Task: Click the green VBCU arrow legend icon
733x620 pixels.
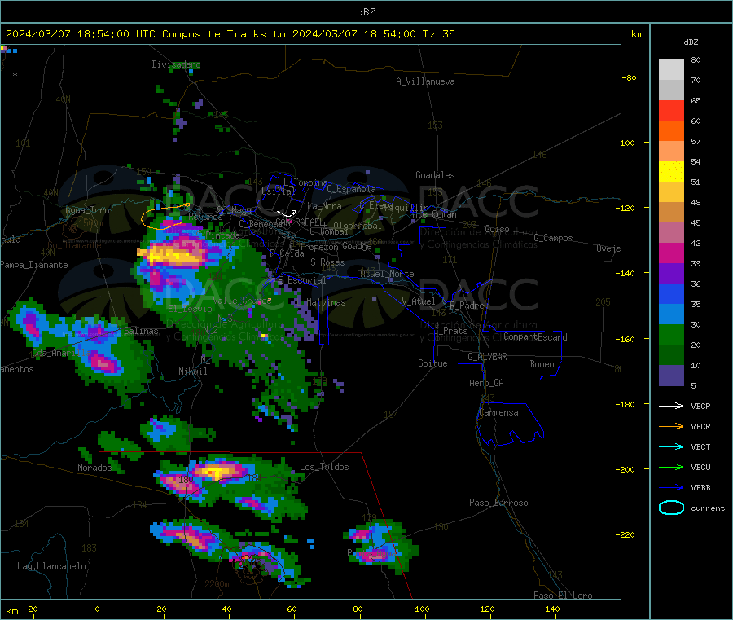Action: [x=671, y=467]
